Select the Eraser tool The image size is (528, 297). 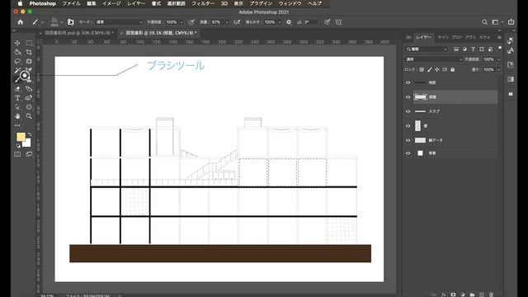point(17,89)
